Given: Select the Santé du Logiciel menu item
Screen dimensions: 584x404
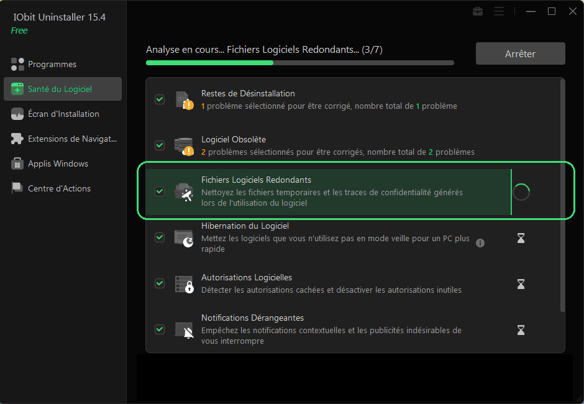Looking at the screenshot, I should pyautogui.click(x=63, y=89).
